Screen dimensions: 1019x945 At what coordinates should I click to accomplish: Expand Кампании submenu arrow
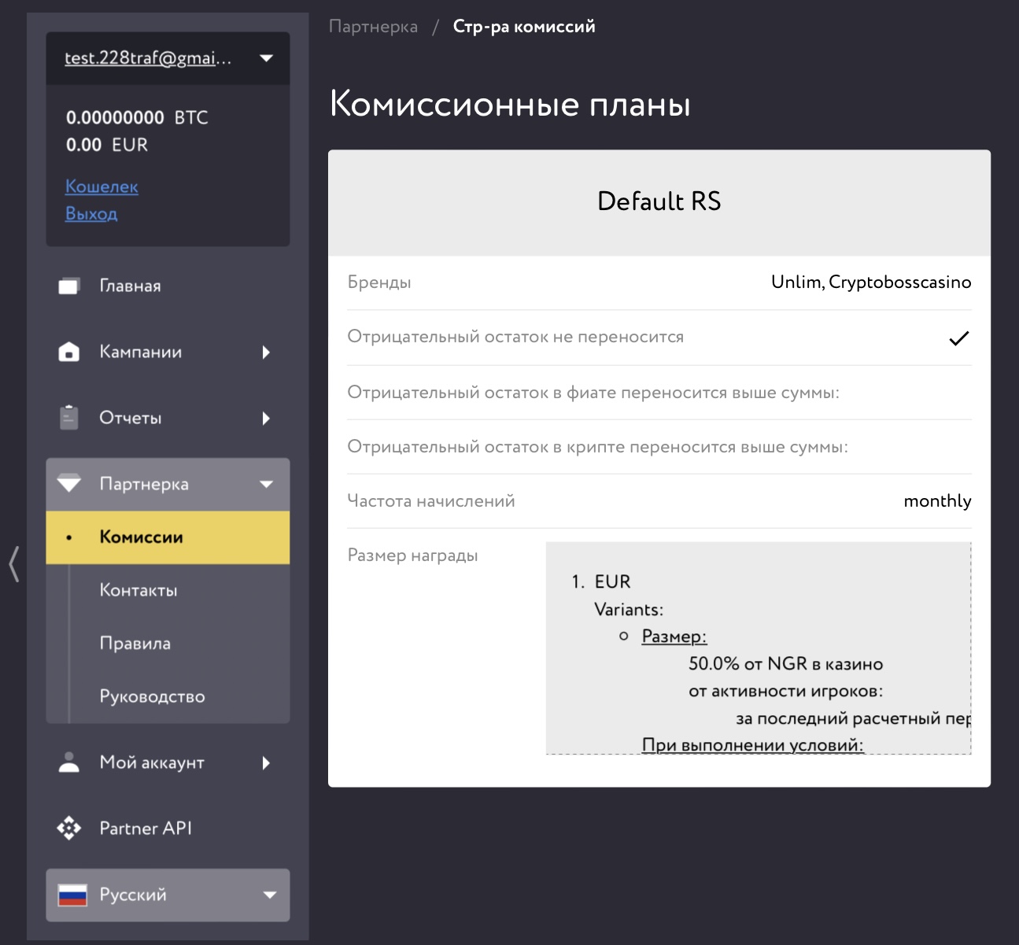(x=266, y=352)
